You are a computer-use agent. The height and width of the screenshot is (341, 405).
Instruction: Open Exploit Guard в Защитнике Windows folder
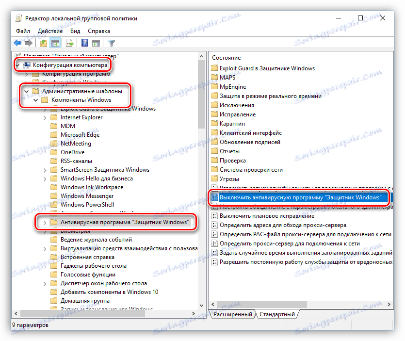pos(267,68)
